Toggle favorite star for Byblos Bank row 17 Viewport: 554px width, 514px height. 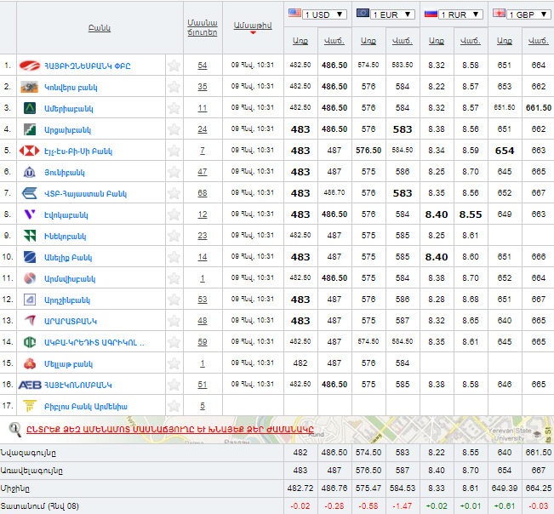click(174, 406)
